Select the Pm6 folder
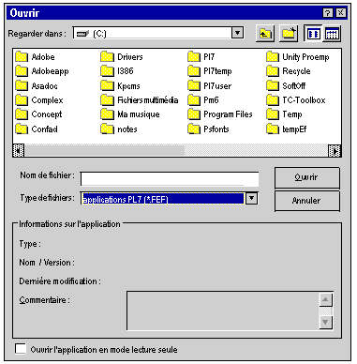The width and height of the screenshot is (357, 364). (x=203, y=100)
